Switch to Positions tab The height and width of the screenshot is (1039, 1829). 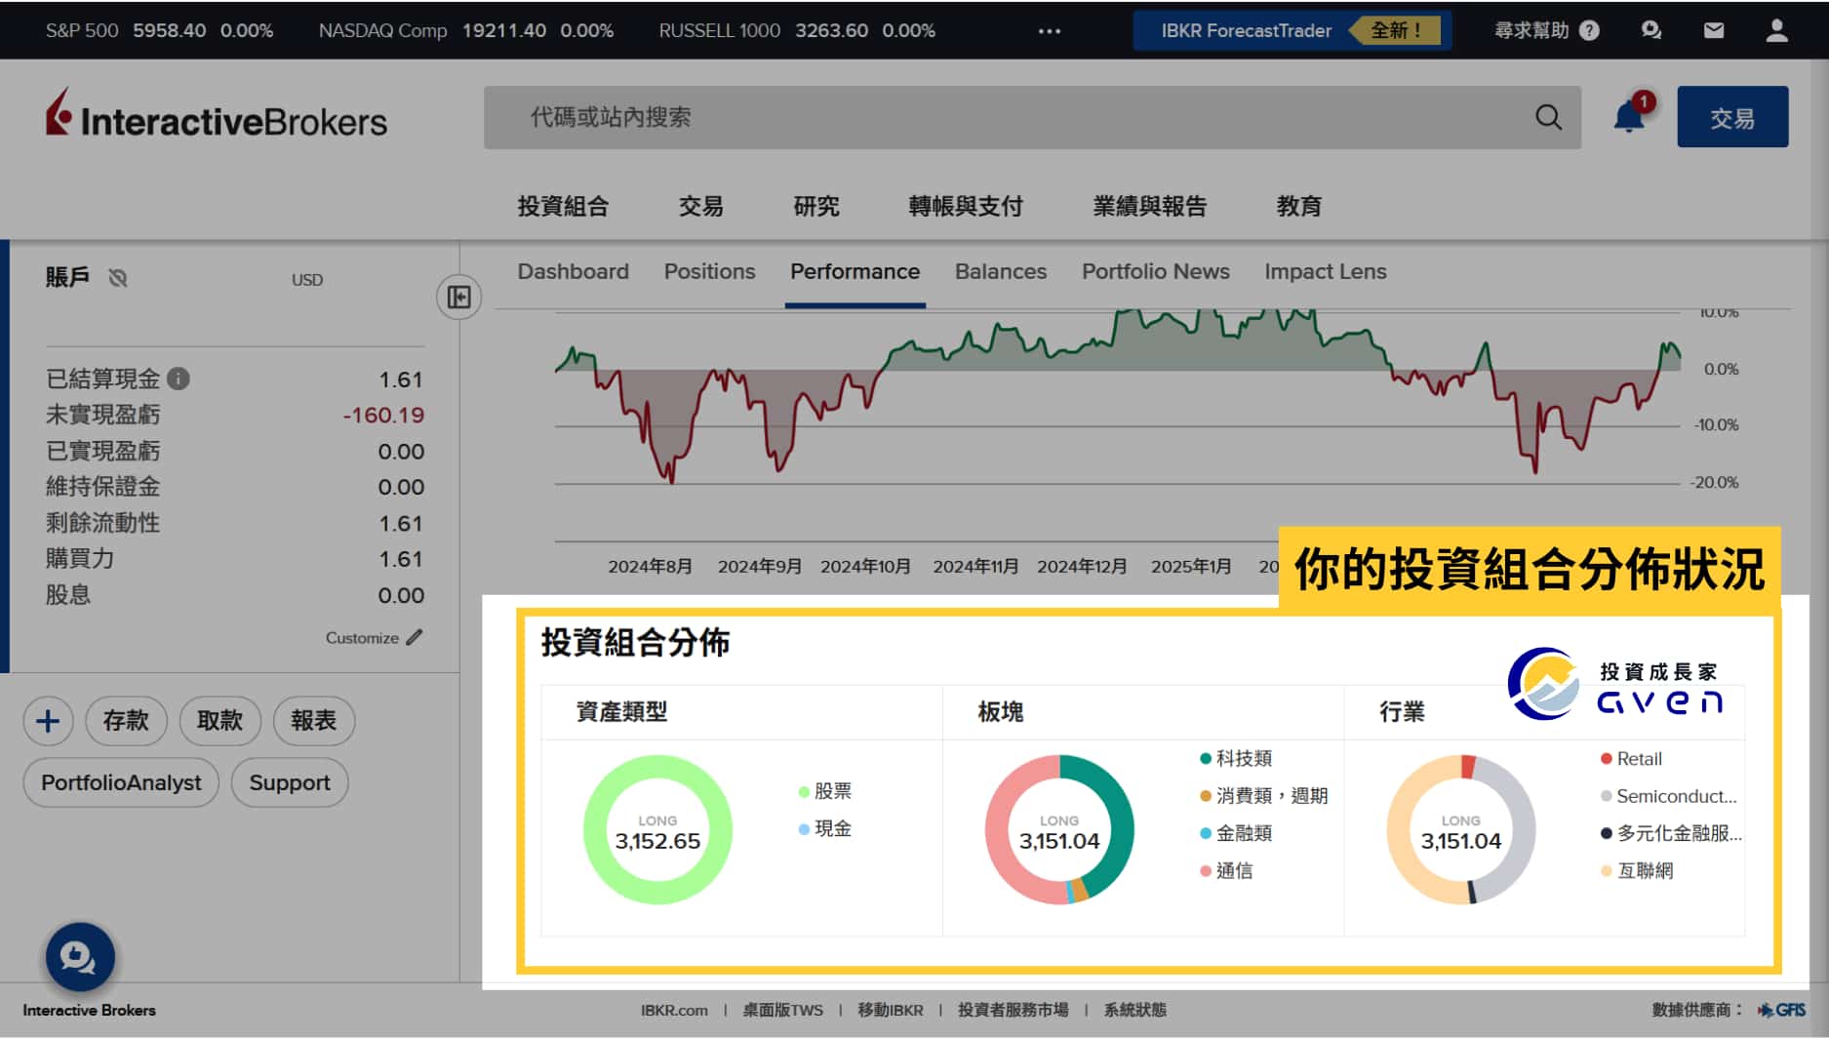pyautogui.click(x=709, y=271)
